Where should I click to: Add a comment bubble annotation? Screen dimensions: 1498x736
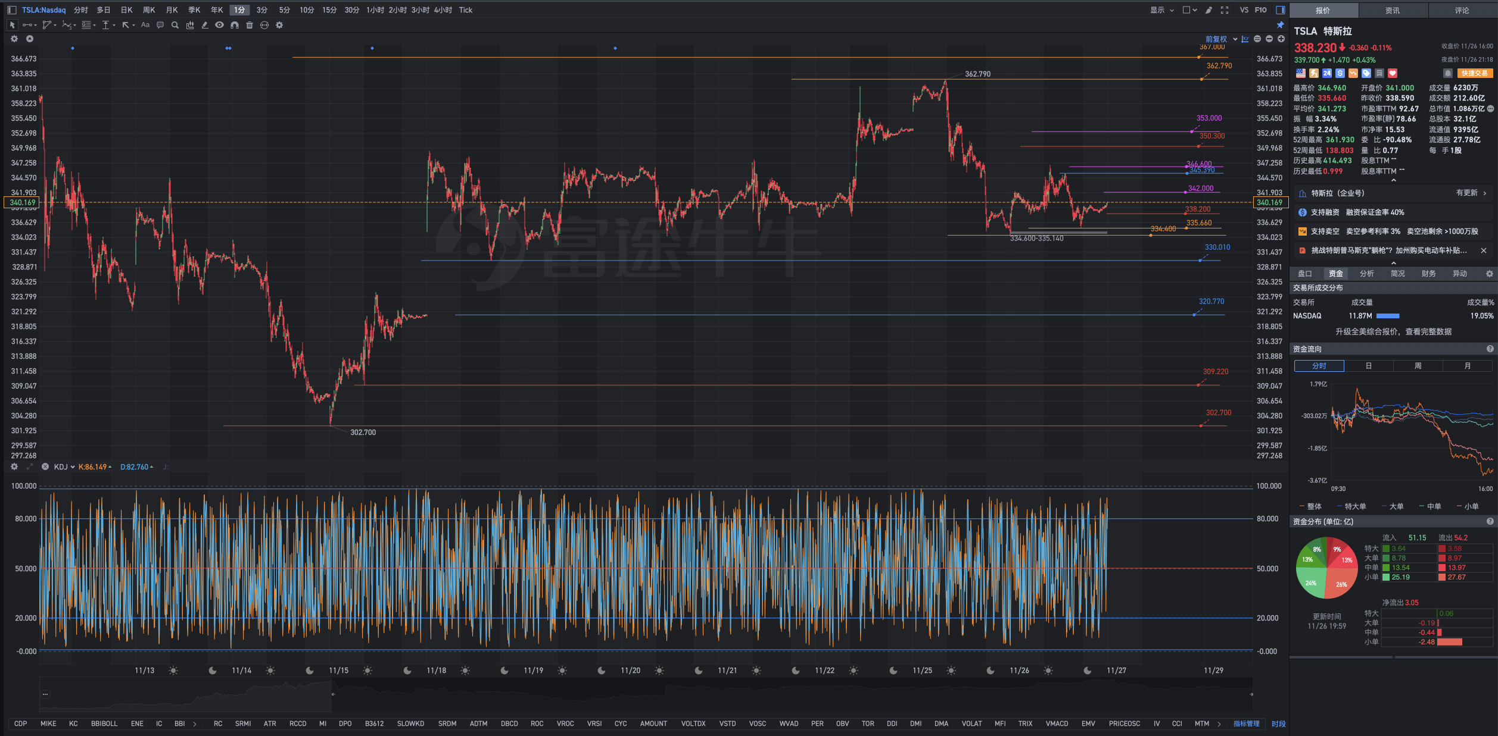pyautogui.click(x=160, y=25)
